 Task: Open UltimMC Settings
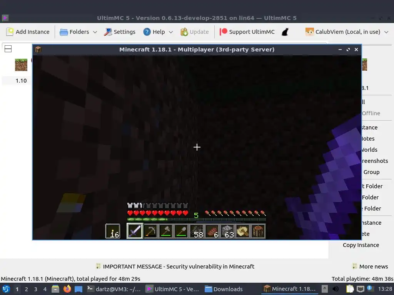[x=120, y=32]
